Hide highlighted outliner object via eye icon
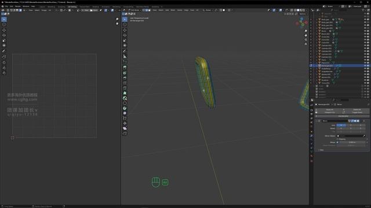Image resolution: width=371 pixels, height=208 pixels. tap(365, 65)
